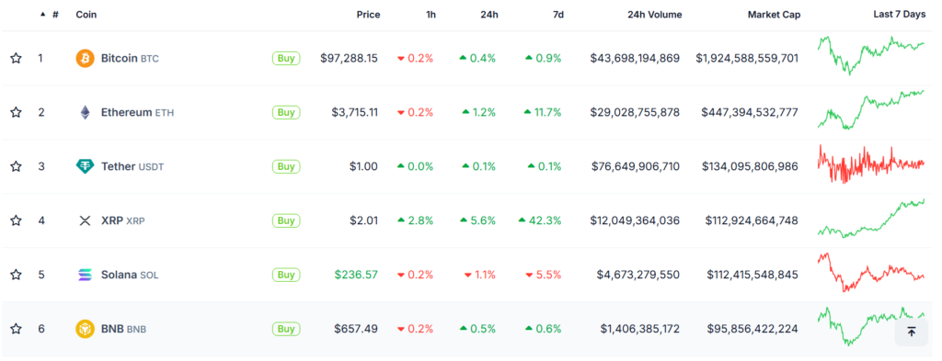Sort table by Market Cap column

pyautogui.click(x=774, y=15)
